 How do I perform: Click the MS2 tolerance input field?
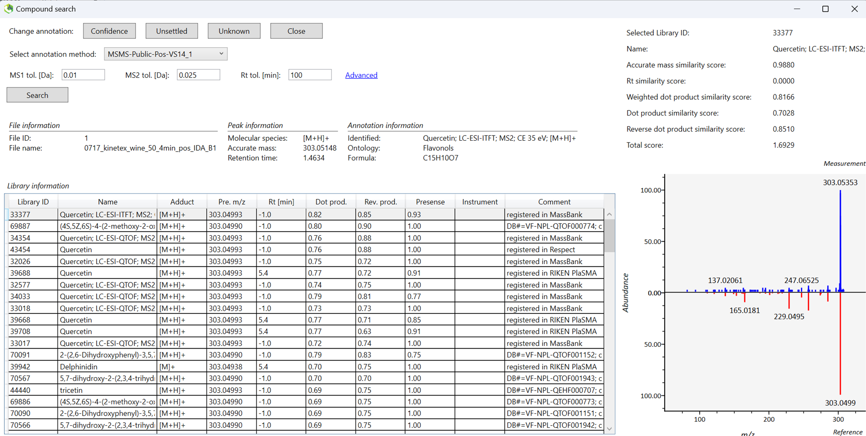198,74
